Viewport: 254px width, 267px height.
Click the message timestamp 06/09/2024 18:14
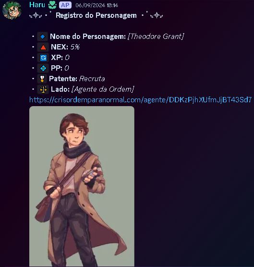[x=97, y=5]
